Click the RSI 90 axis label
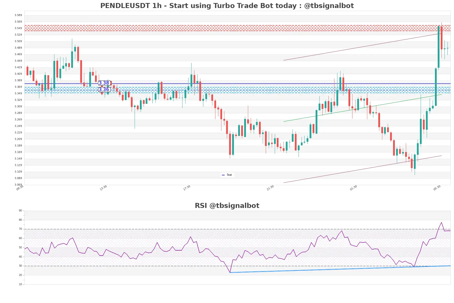This screenshot has height=303, width=454. pyautogui.click(x=20, y=211)
